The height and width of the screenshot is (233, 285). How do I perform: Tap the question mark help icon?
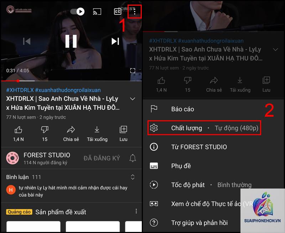tap(154, 222)
